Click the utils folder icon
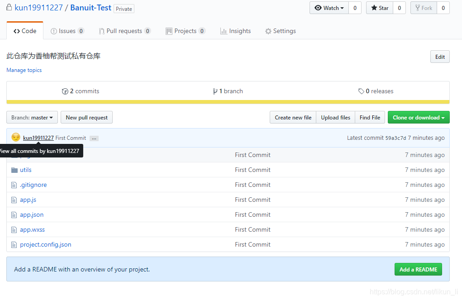The width and height of the screenshot is (462, 300). (x=14, y=170)
